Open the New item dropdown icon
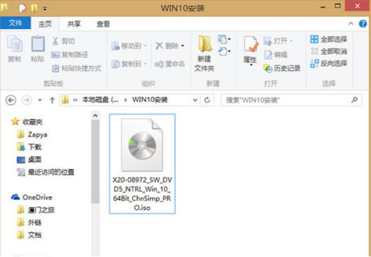The image size is (371, 257). coord(224,39)
